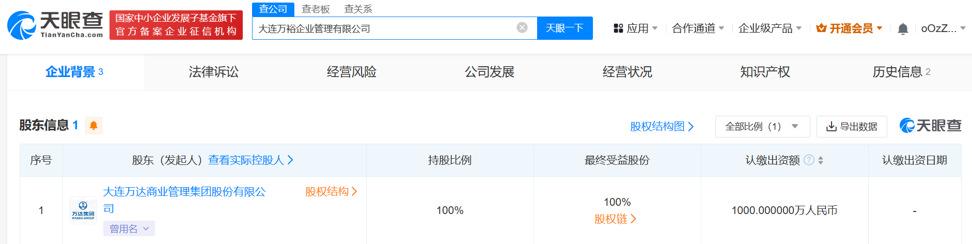The height and width of the screenshot is (244, 972).
Task: Click into the company search input field
Action: [385, 28]
